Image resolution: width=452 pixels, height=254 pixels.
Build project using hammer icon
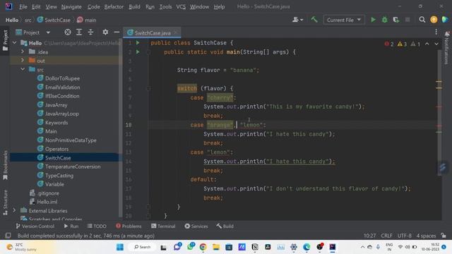[314, 20]
